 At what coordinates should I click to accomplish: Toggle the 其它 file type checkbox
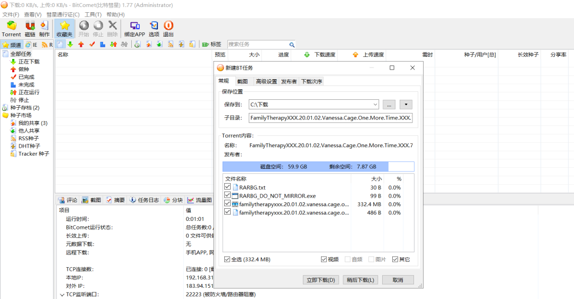point(395,259)
